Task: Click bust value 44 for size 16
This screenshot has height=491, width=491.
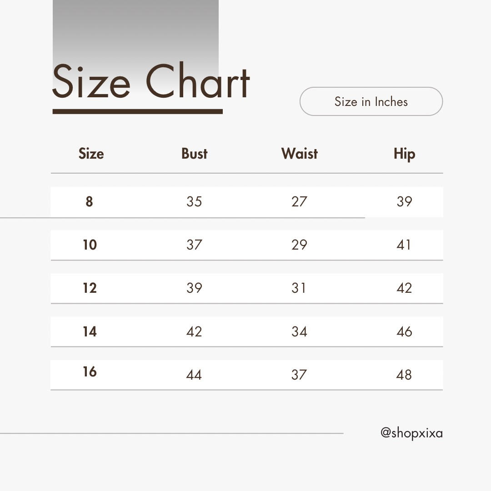Action: pos(194,375)
